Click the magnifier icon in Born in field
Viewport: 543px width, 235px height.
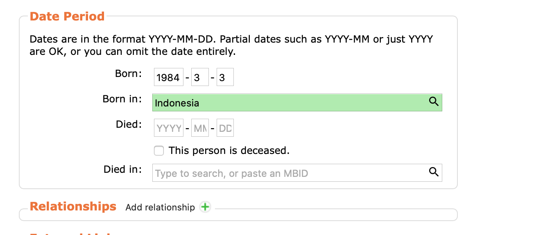[434, 102]
